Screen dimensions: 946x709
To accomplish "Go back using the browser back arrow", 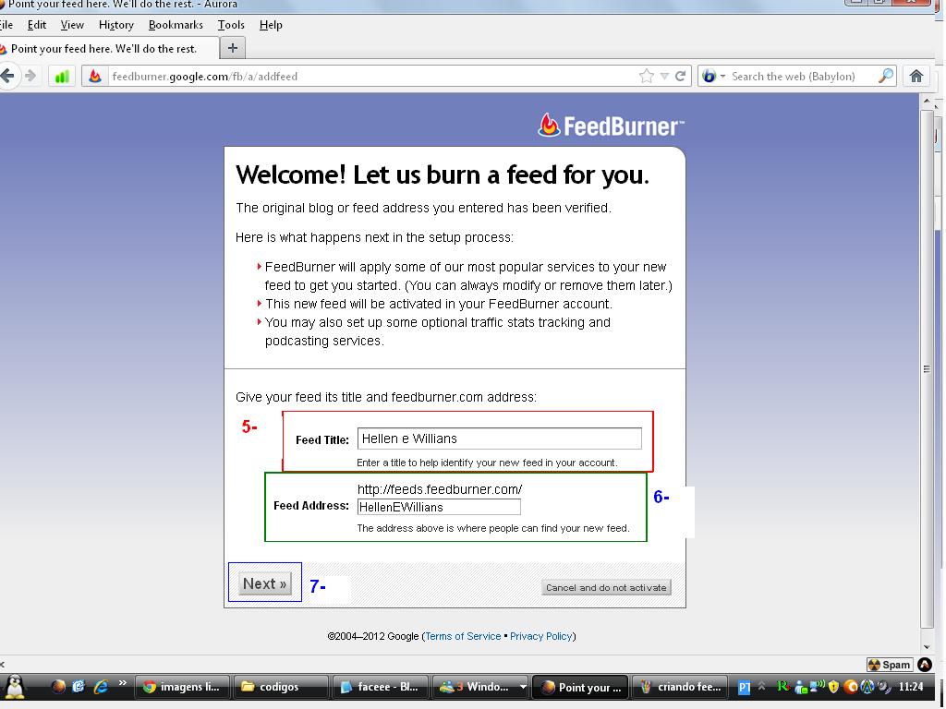I will [x=7, y=76].
